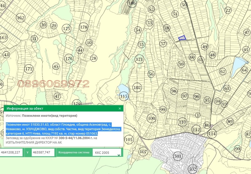Click map section label 100

coord(152,118)
